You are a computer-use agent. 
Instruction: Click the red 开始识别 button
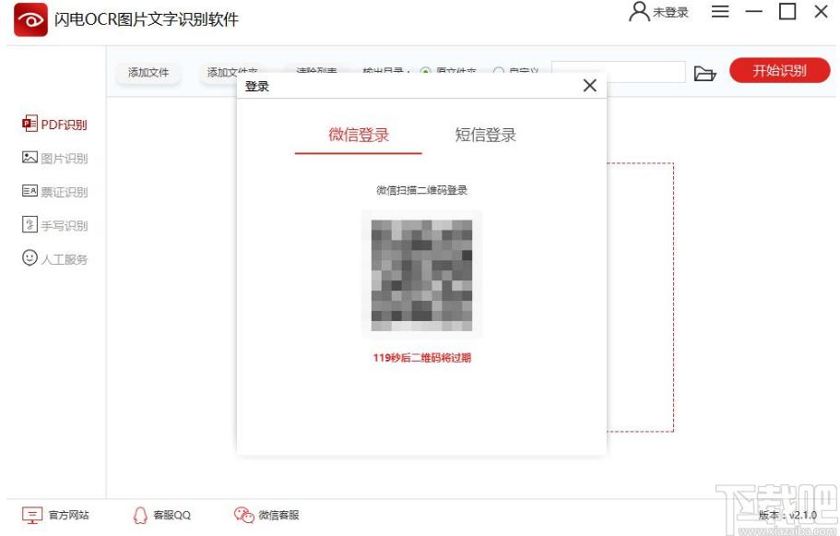click(x=779, y=70)
